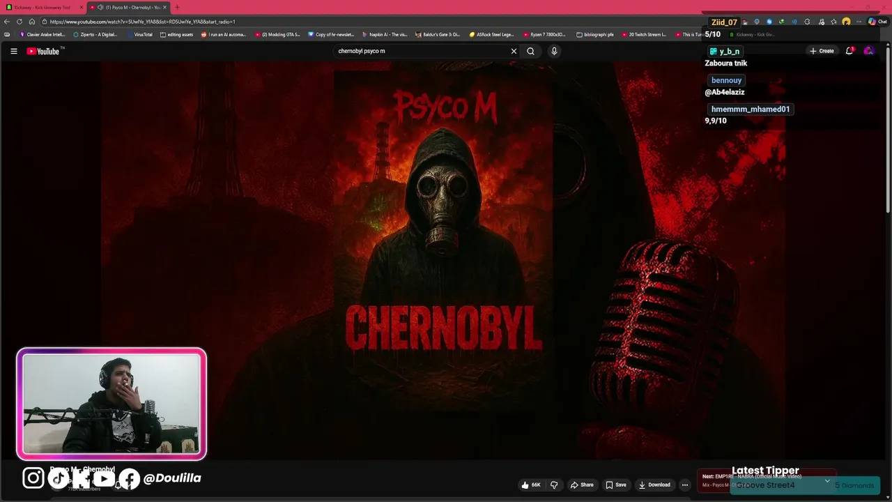Close the Psyco M Chernobyl tab

164,7
